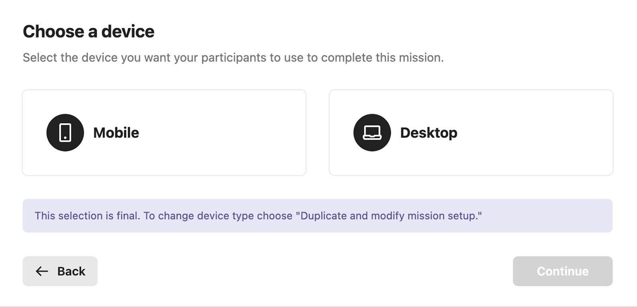The height and width of the screenshot is (307, 637).
Task: Click the device selection subtitle text
Action: click(x=233, y=58)
